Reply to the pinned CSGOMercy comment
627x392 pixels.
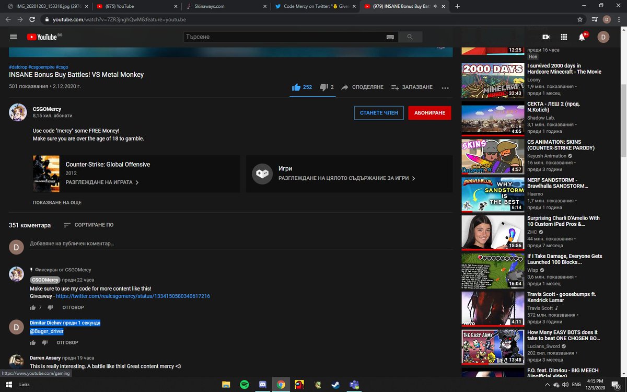click(x=72, y=307)
